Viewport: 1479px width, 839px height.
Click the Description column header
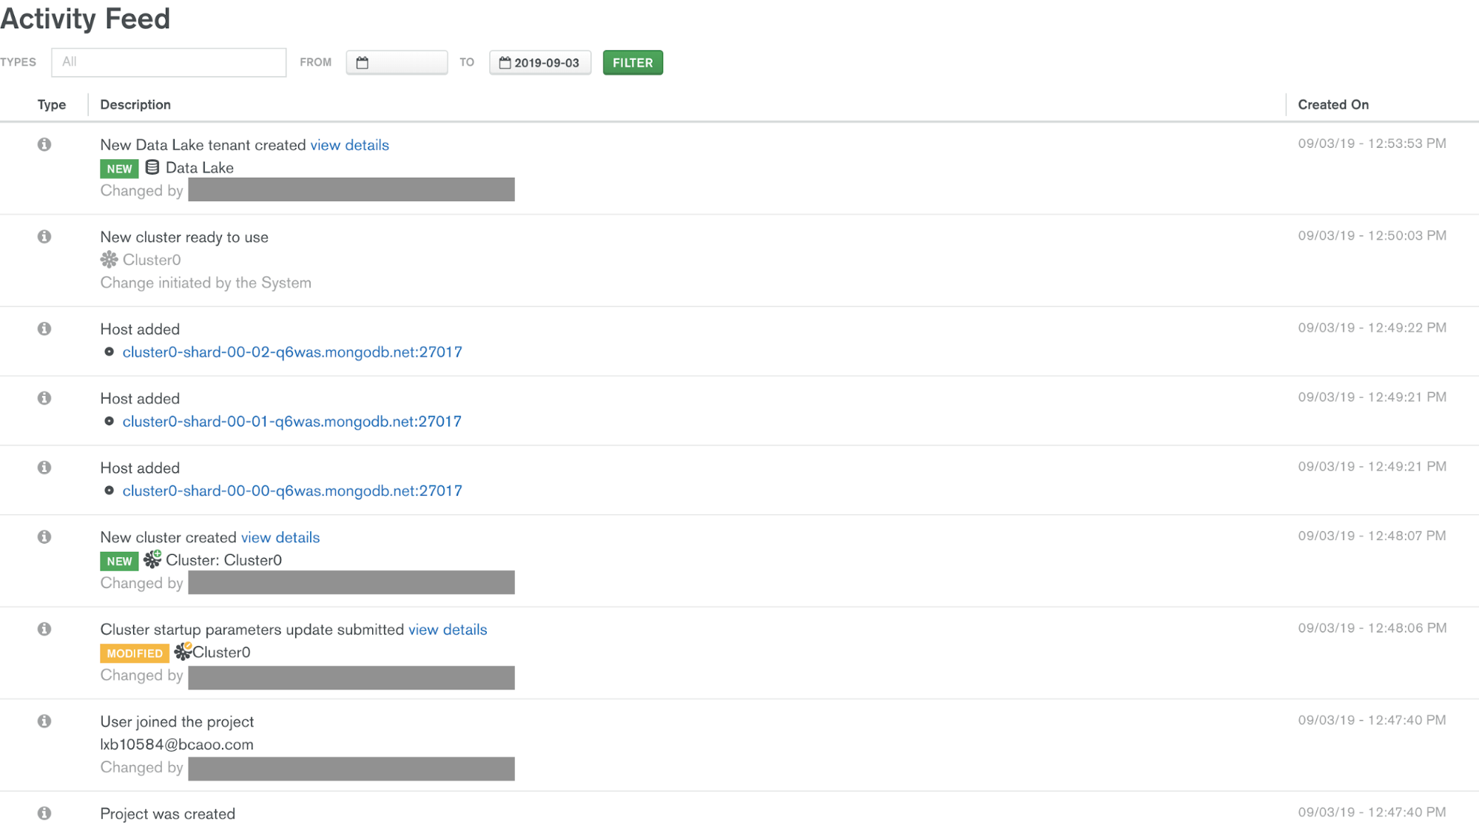point(135,105)
